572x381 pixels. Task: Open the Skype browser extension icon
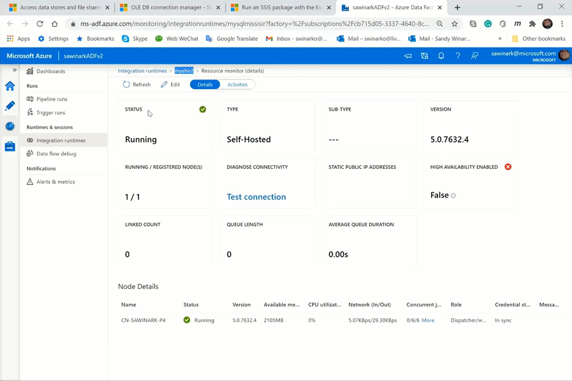point(473,23)
